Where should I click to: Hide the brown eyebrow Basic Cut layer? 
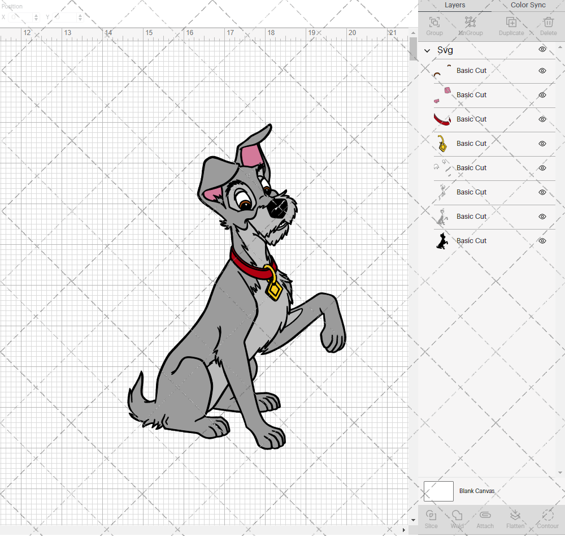click(542, 71)
